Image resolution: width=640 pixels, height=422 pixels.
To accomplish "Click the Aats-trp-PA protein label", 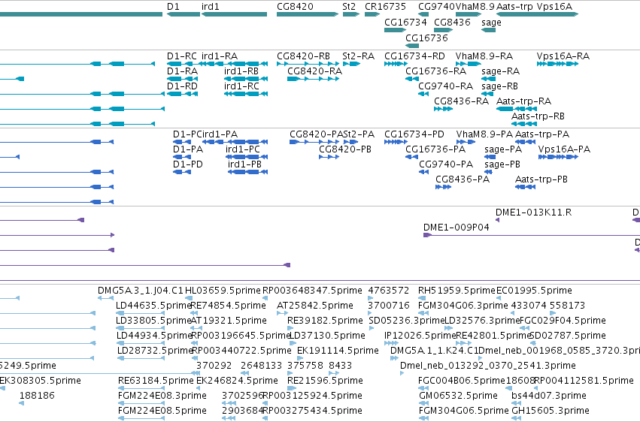I will click(x=542, y=134).
